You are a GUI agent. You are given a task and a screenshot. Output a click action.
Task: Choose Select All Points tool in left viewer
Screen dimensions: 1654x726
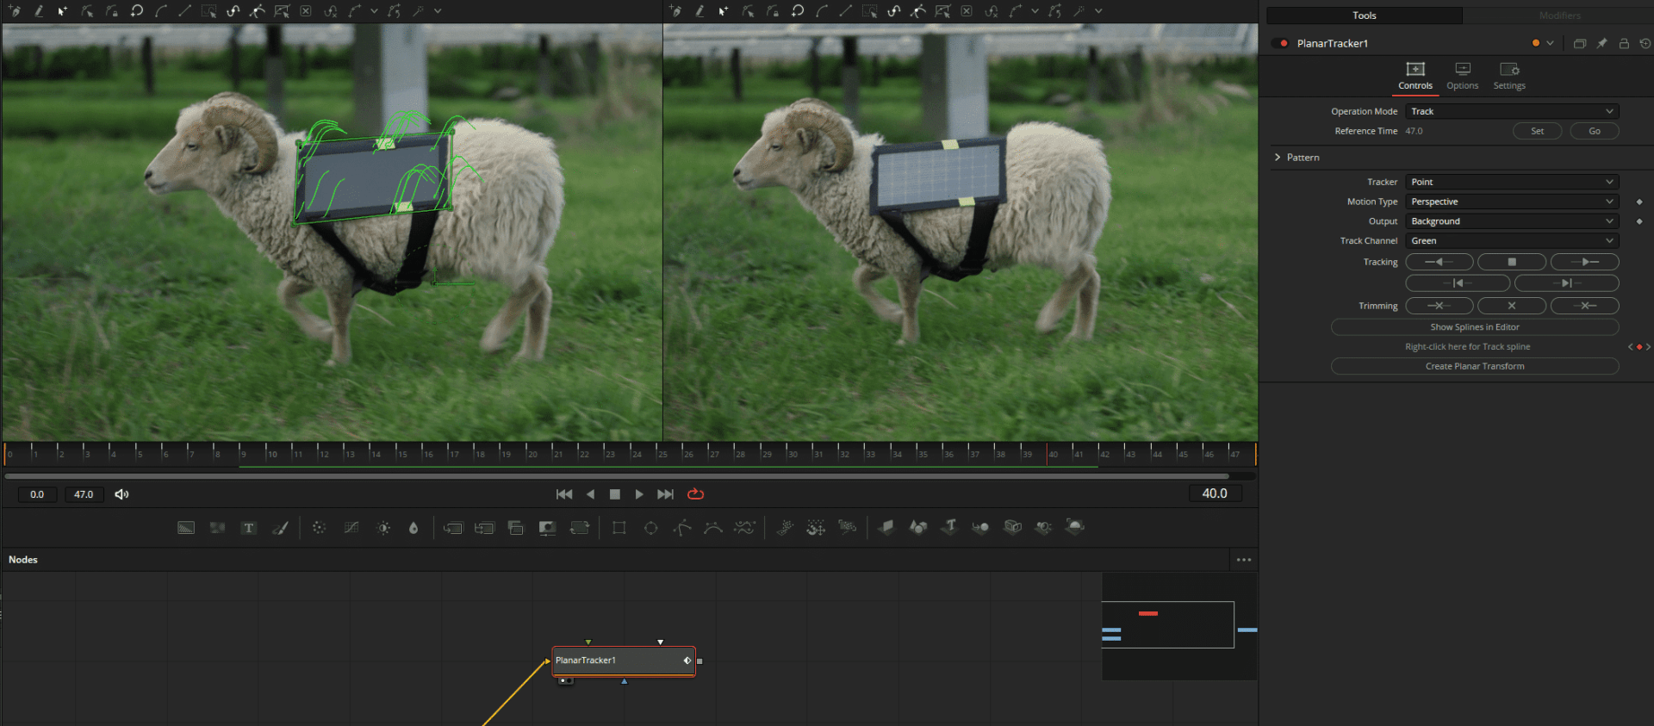209,11
